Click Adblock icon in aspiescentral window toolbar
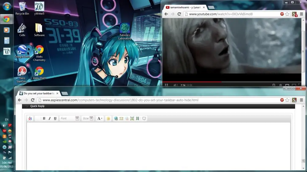Screen dimensions: 307x172 282,100
